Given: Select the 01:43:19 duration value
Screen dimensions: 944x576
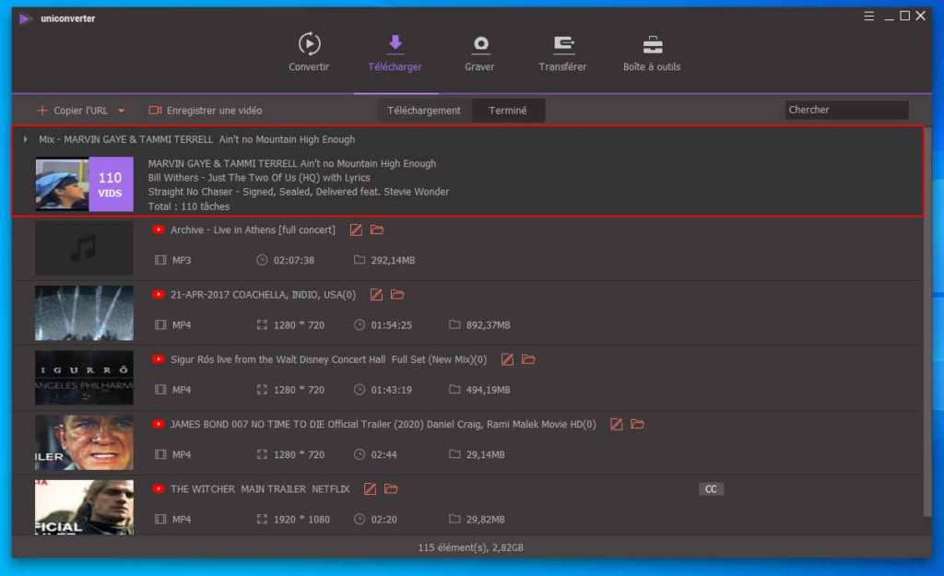Looking at the screenshot, I should point(391,391).
